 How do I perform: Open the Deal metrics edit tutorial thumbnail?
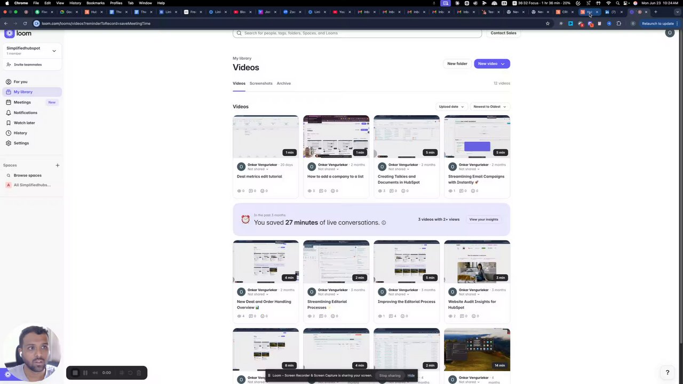(266, 137)
